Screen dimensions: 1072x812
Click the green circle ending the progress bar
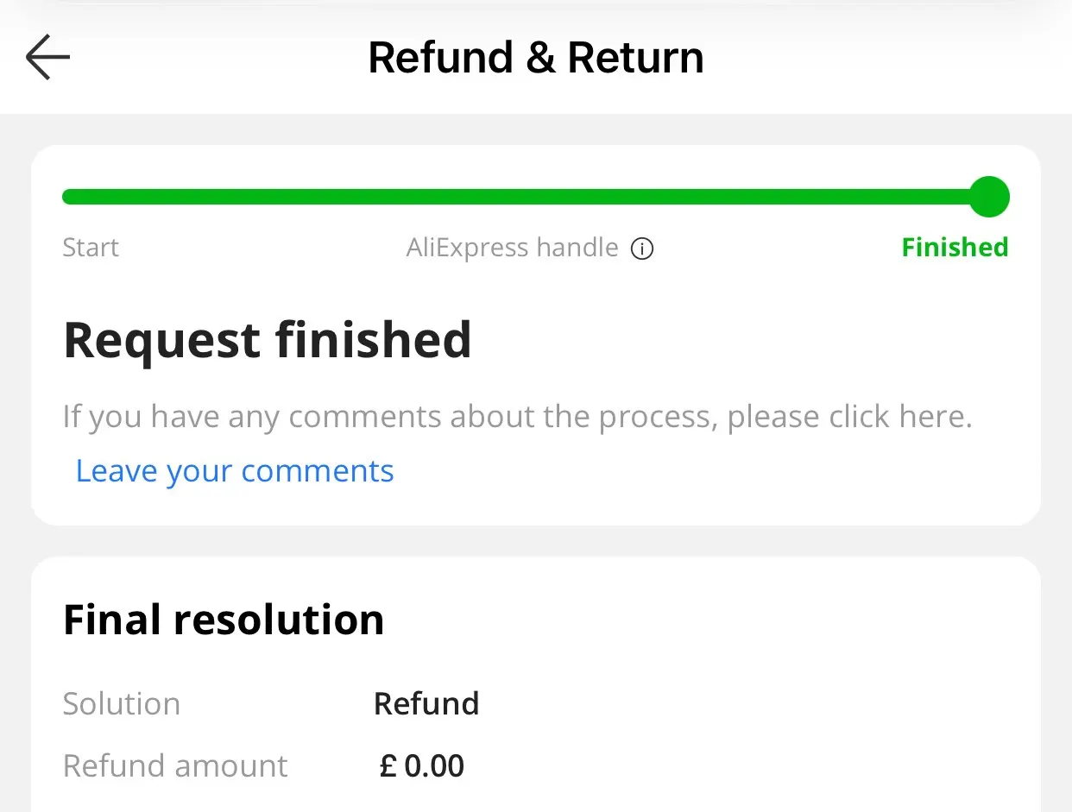tap(988, 197)
